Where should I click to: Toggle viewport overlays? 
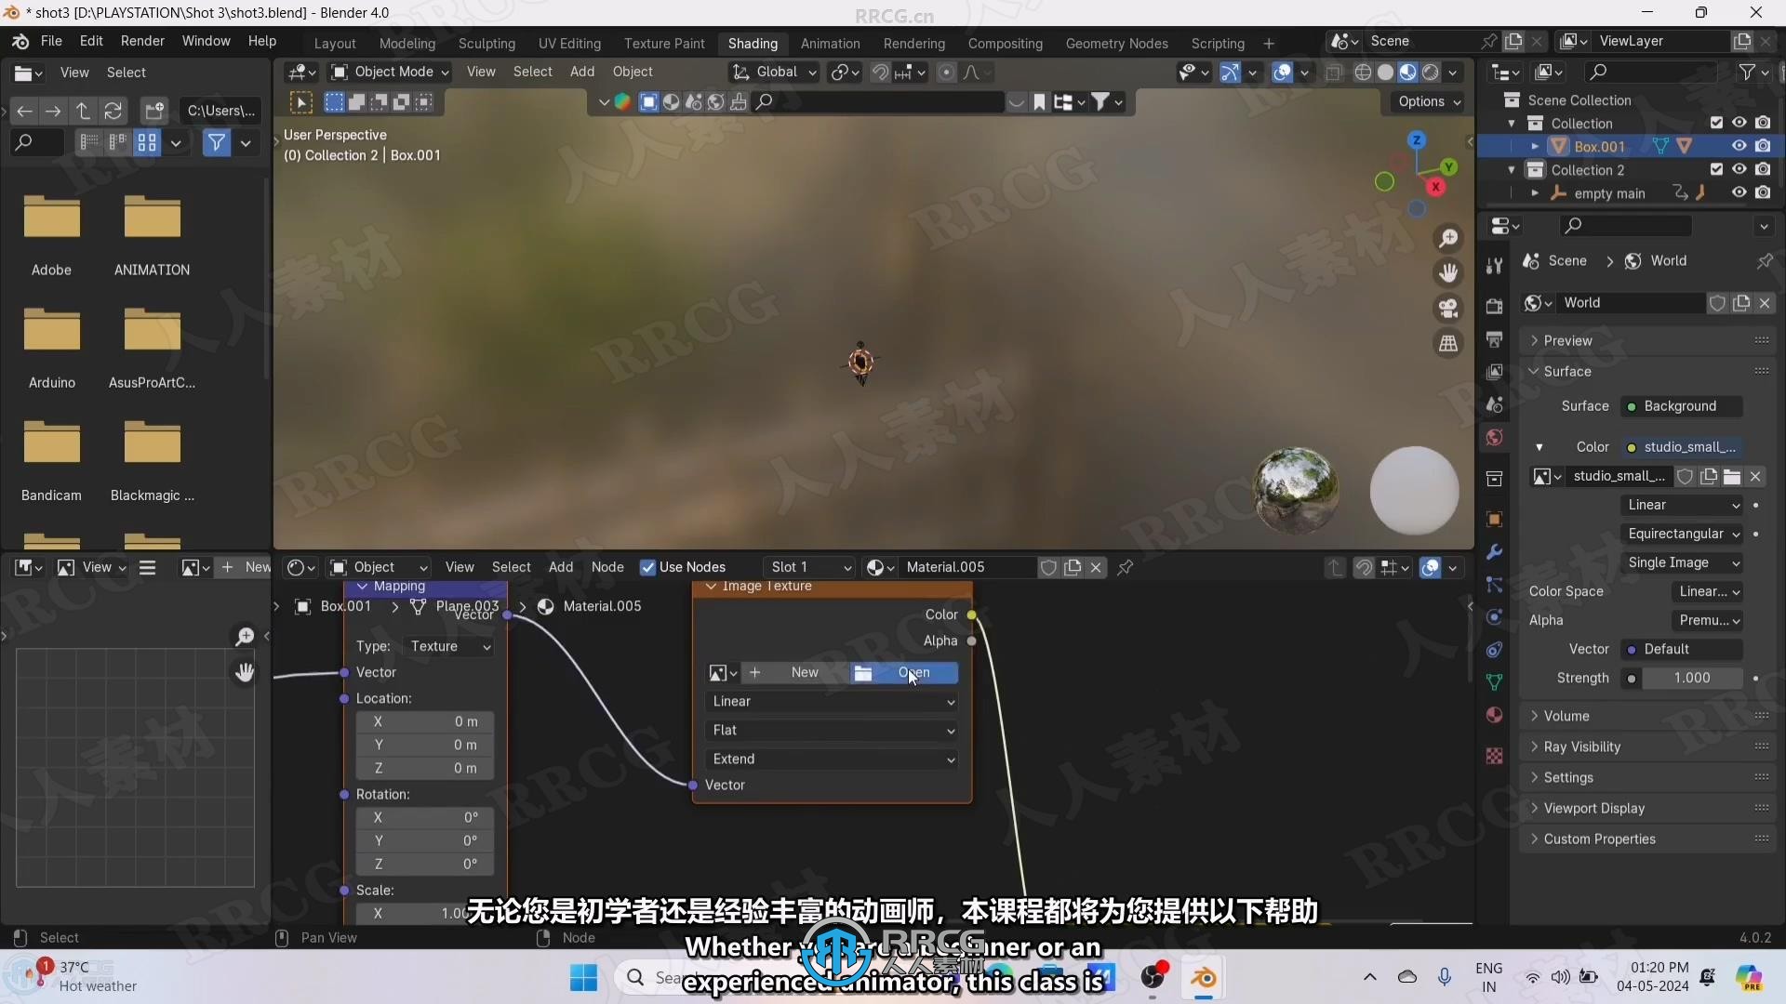pyautogui.click(x=1283, y=73)
